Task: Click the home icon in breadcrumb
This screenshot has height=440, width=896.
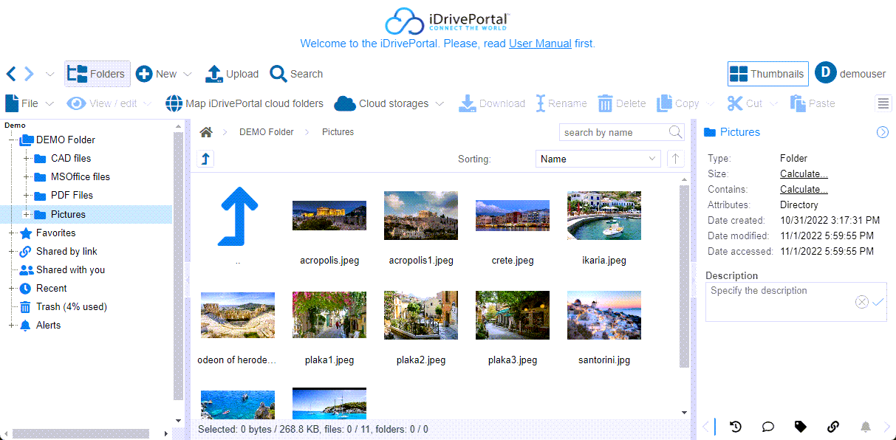Action: coord(206,132)
